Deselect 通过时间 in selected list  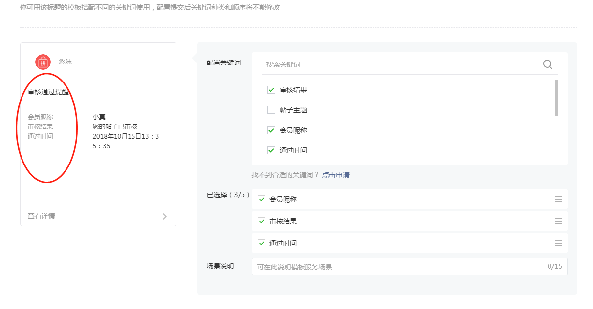[262, 243]
